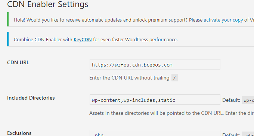Click the "Assets in these directories" description
The height and width of the screenshot is (136, 254).
[x=172, y=113]
